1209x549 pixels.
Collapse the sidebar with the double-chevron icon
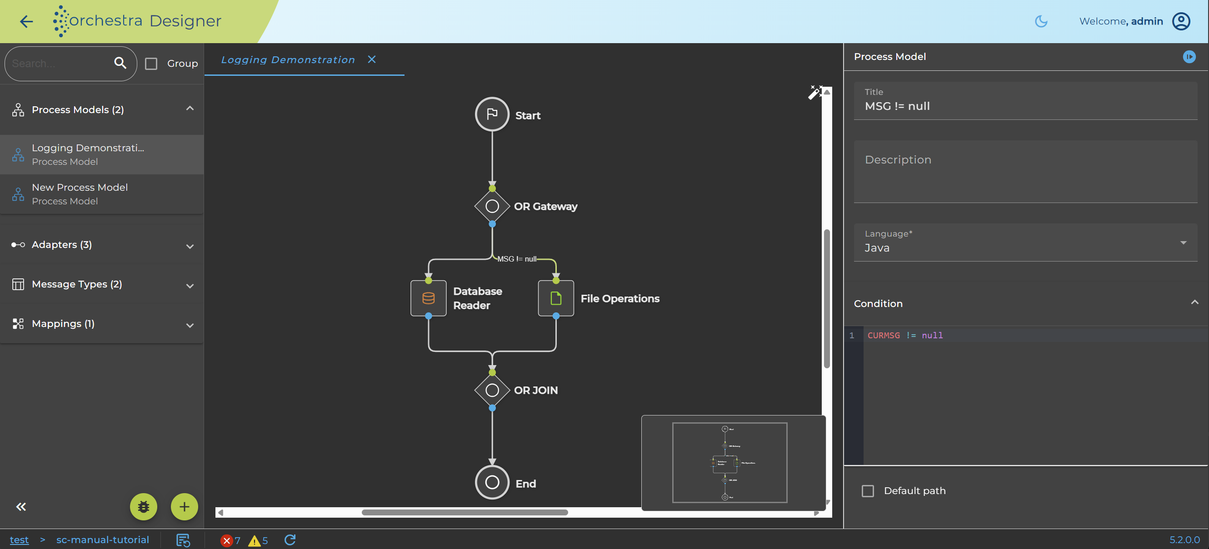click(x=21, y=506)
